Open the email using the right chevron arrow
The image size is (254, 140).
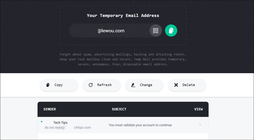pyautogui.click(x=200, y=125)
